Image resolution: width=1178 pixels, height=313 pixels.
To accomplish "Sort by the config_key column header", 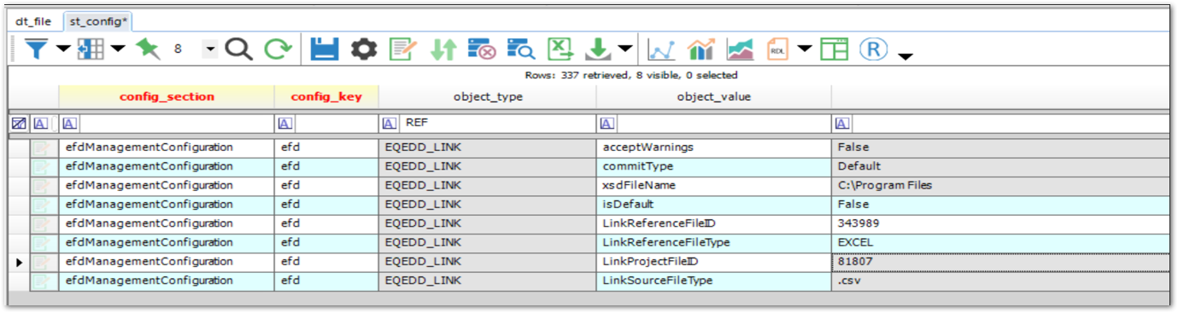I will tap(326, 96).
